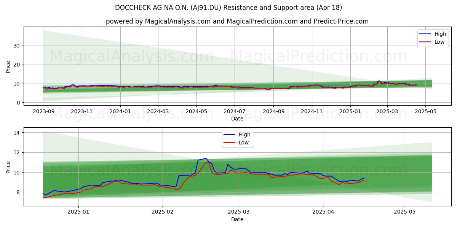
Task: Click the '2025-02' label on bottom chart axis
Action: [x=162, y=212]
